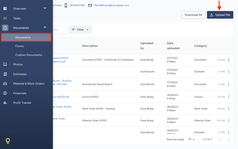Open Profit Tracker section label
Viewport: 238px width, 149px height.
tap(22, 103)
